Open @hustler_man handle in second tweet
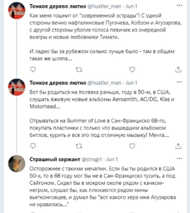This screenshot has height=213, width=190. (104, 83)
